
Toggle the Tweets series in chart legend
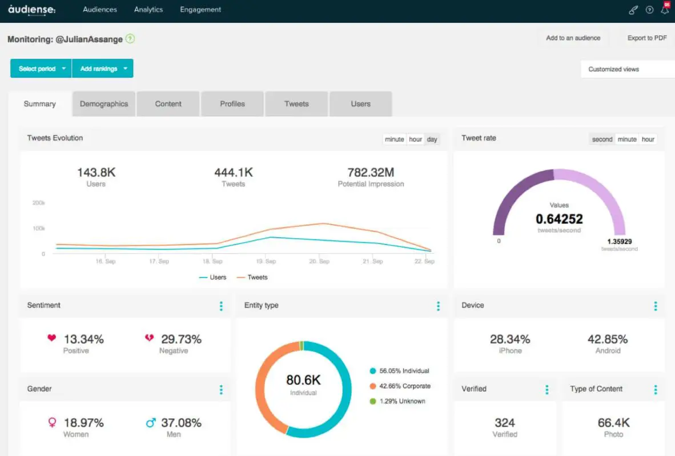click(252, 277)
